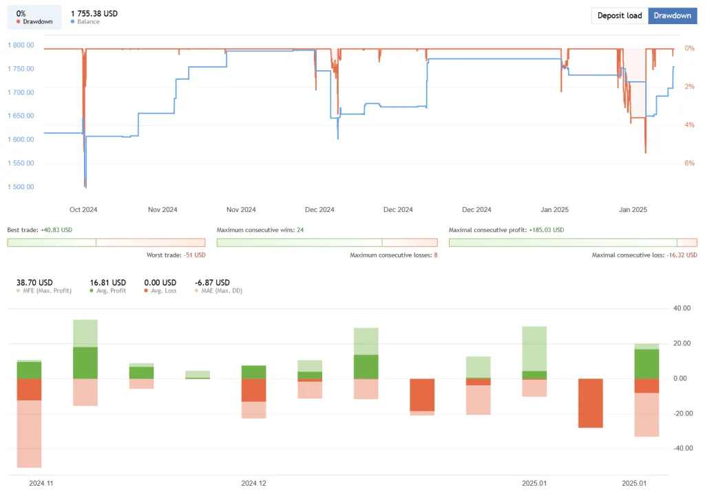Select the Drawdown tab button

(672, 16)
